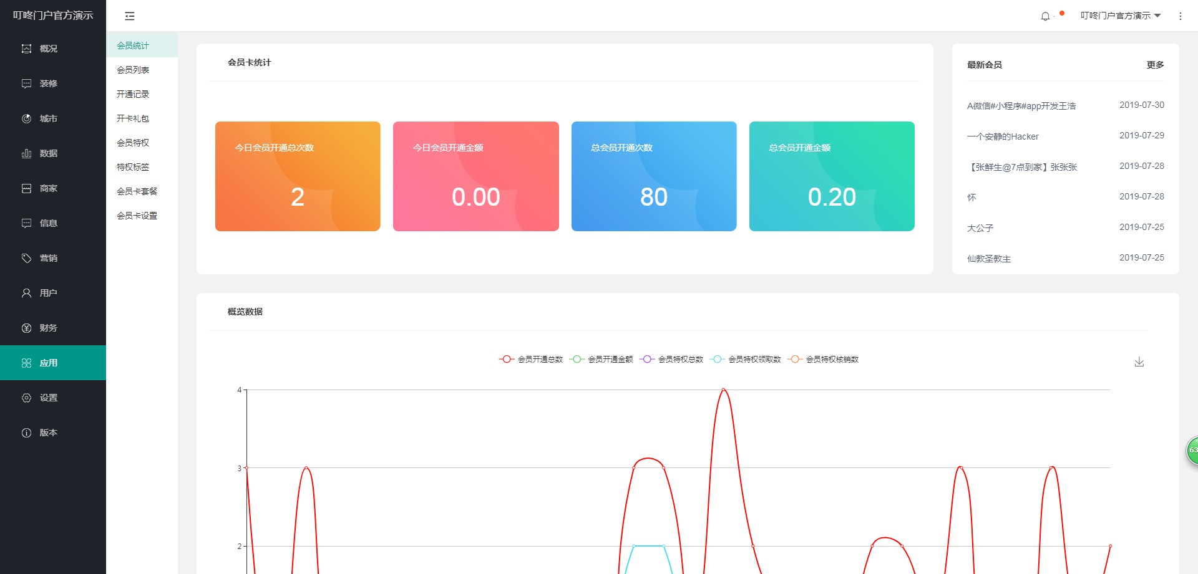Download the chart as image
Viewport: 1198px width, 574px height.
[x=1139, y=361]
